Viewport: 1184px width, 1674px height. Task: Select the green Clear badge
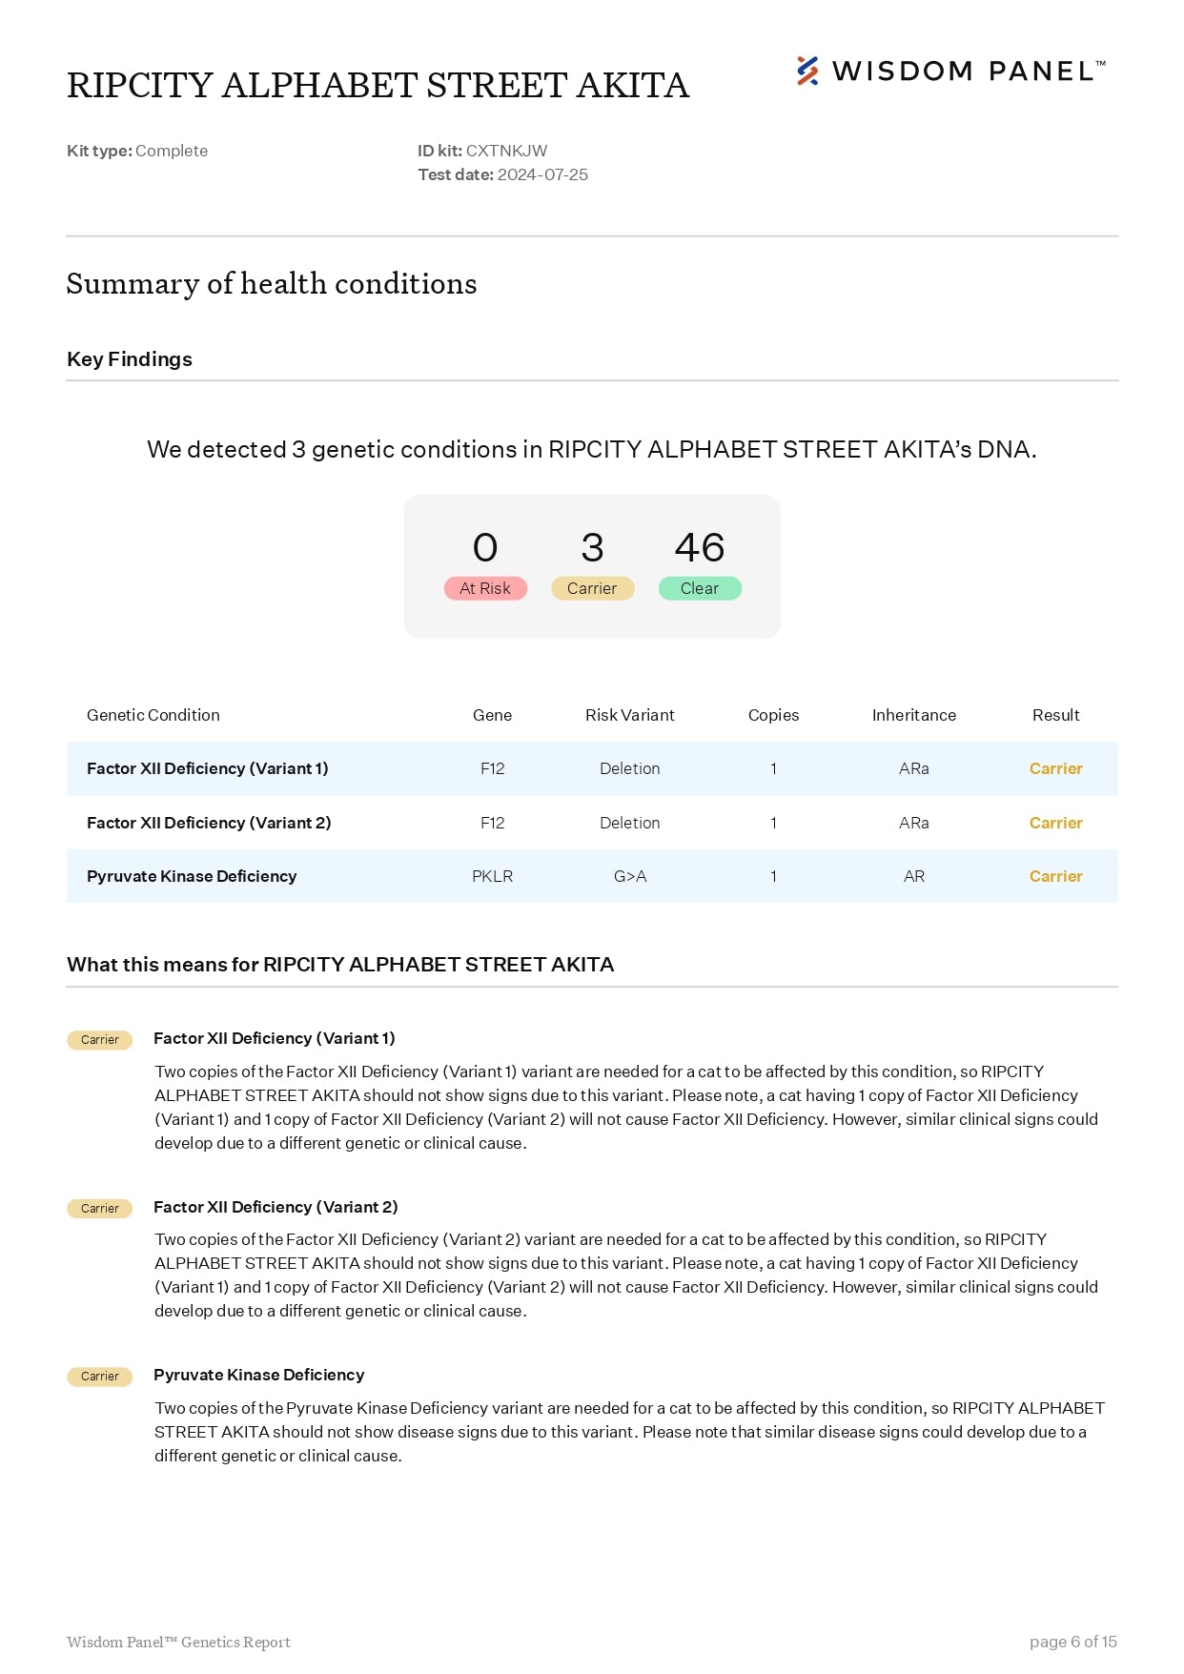click(x=700, y=588)
